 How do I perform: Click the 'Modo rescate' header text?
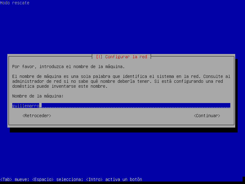coord(15,3)
